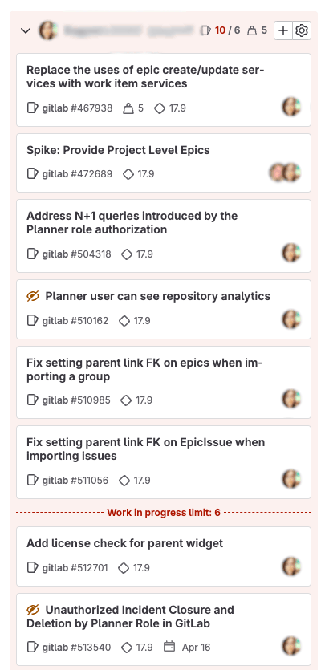Click the plus icon to create new issue
This screenshot has height=670, width=325.
pos(283,30)
